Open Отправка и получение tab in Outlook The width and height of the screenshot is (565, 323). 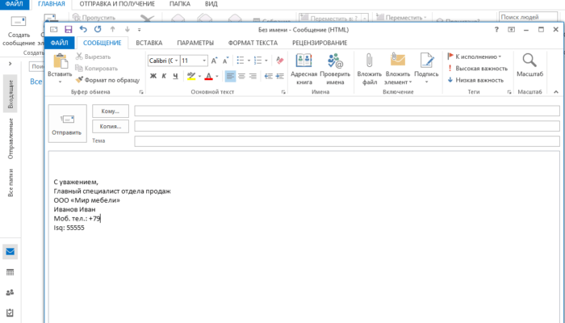[117, 4]
